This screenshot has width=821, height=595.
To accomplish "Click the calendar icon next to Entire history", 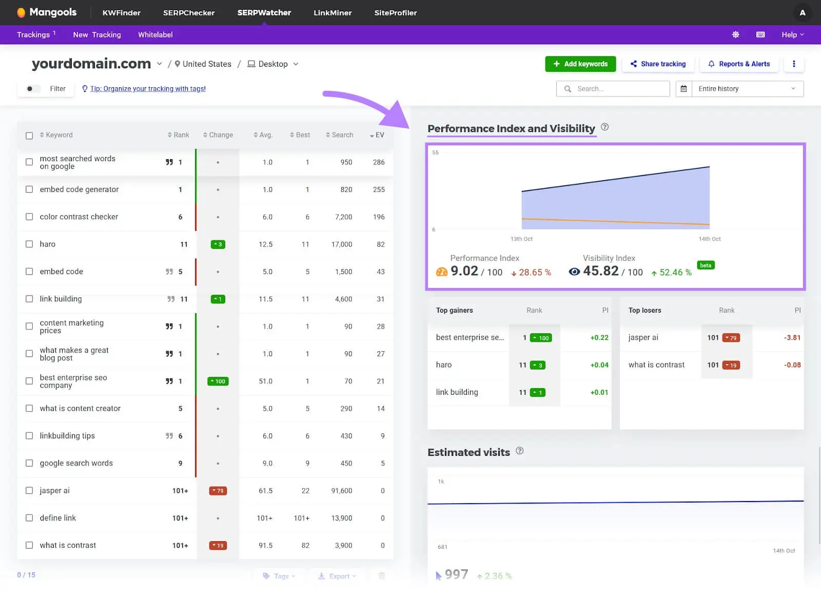I will point(683,88).
